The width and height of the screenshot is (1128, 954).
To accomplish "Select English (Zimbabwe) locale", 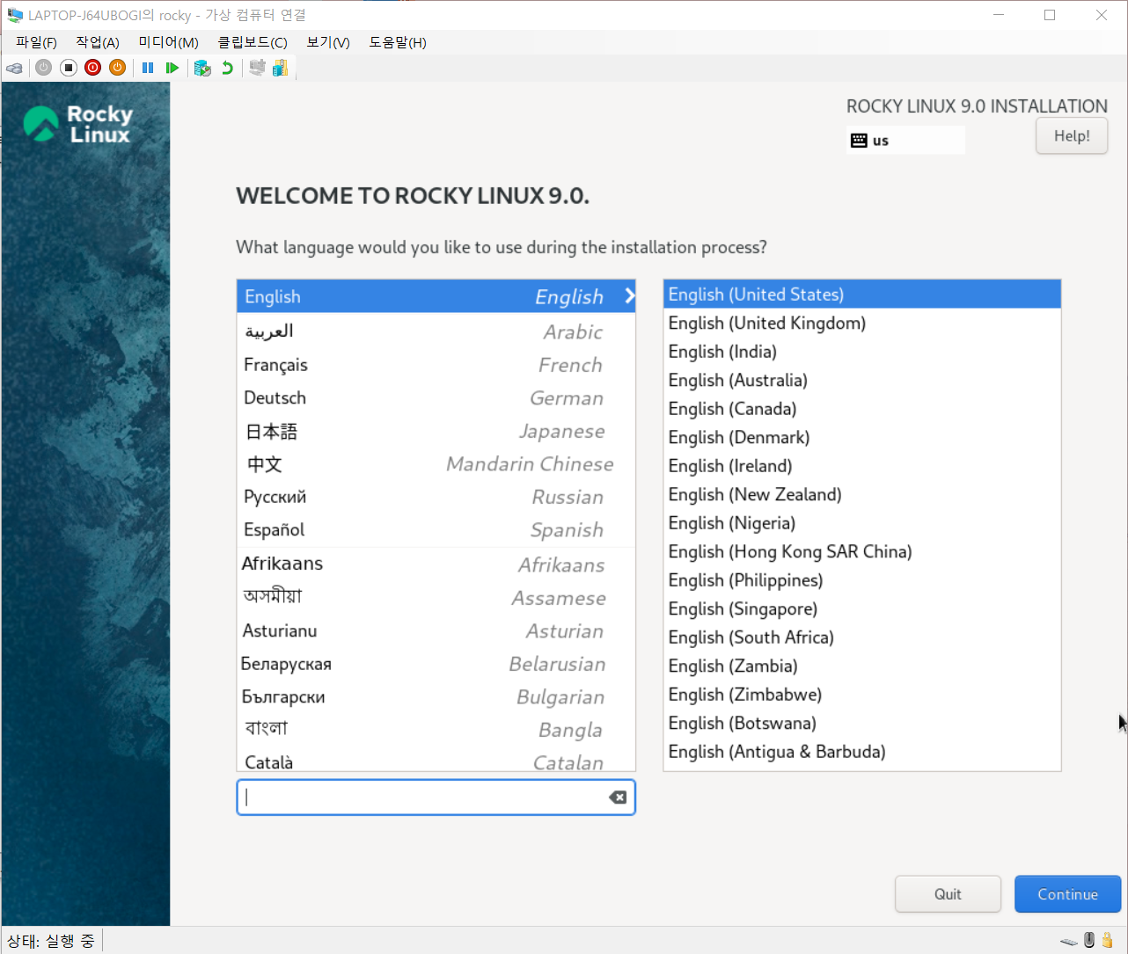I will tap(862, 695).
